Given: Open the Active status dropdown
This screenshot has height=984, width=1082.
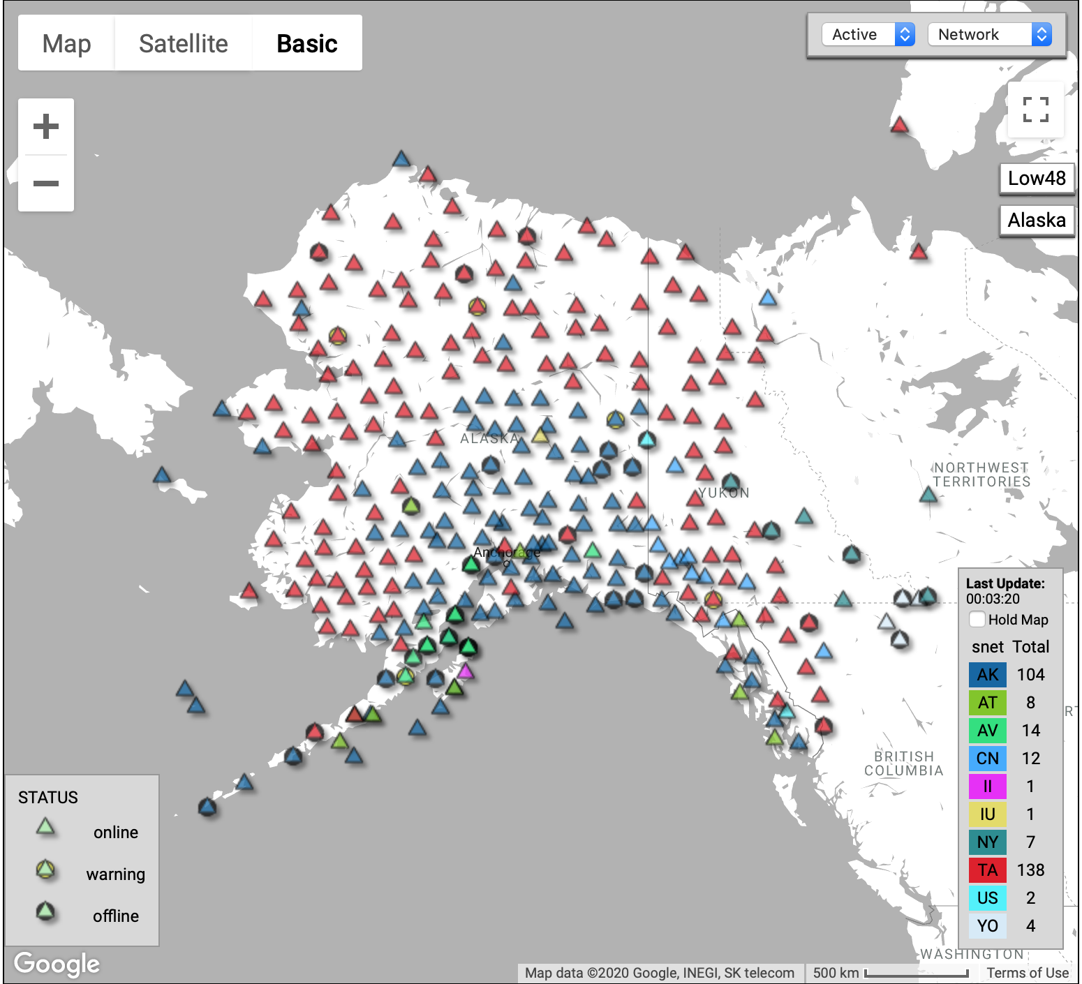Looking at the screenshot, I should click(868, 34).
